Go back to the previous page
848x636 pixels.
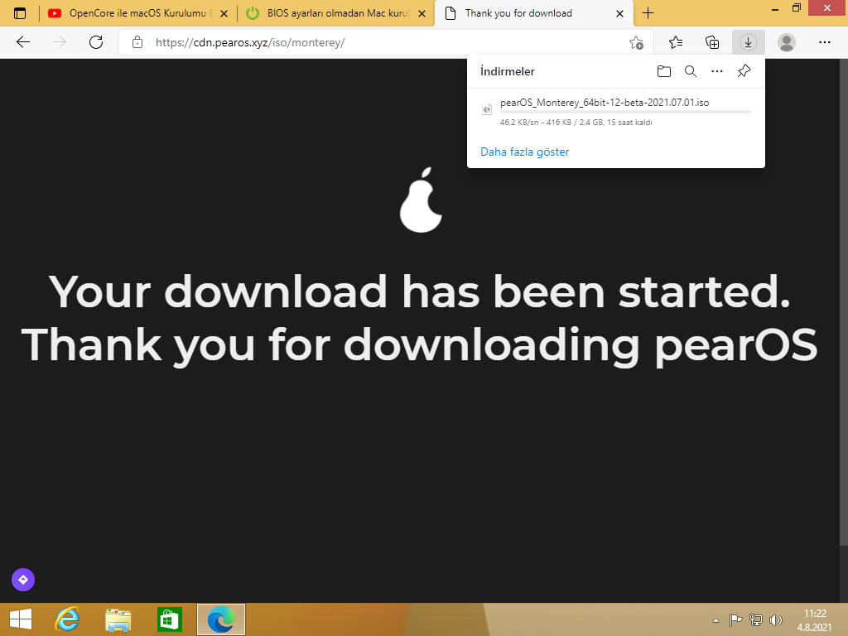[x=23, y=42]
